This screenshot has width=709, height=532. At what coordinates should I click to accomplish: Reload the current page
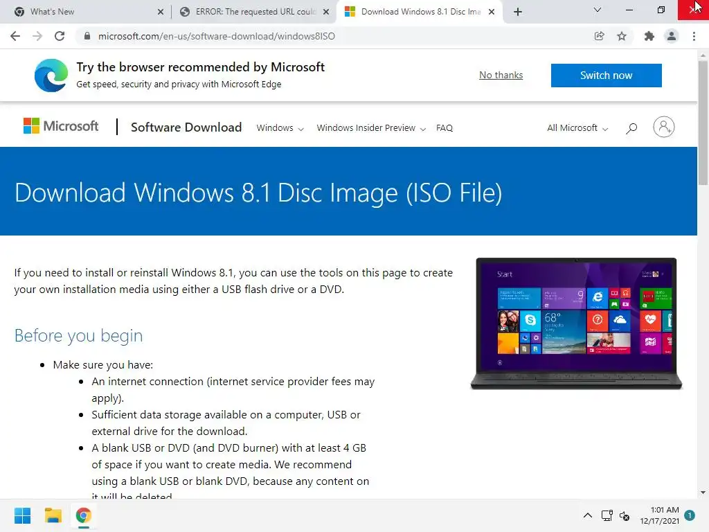click(60, 36)
